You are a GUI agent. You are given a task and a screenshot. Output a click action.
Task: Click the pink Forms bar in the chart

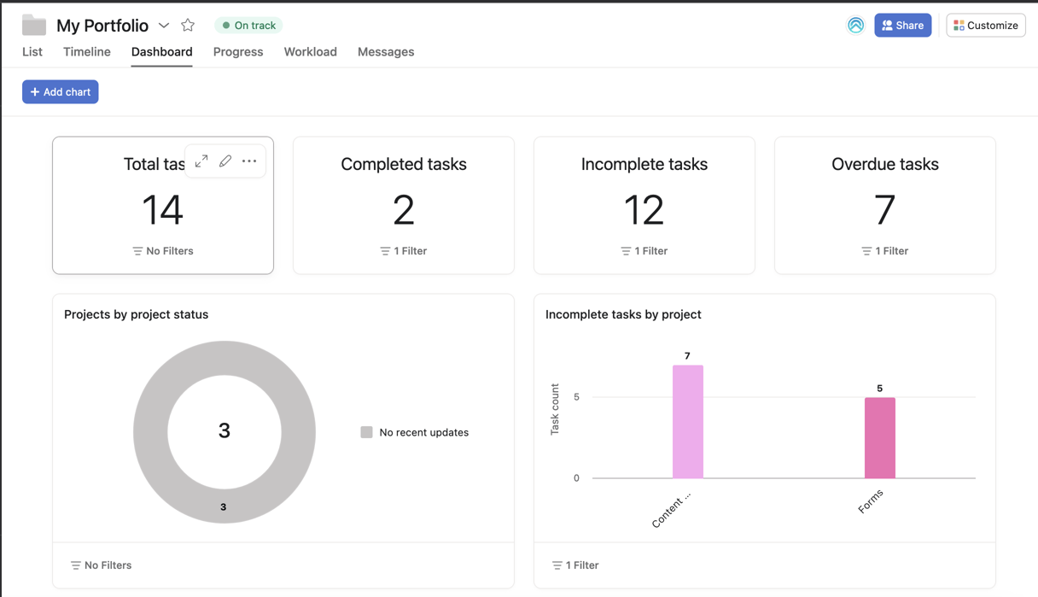tap(880, 436)
